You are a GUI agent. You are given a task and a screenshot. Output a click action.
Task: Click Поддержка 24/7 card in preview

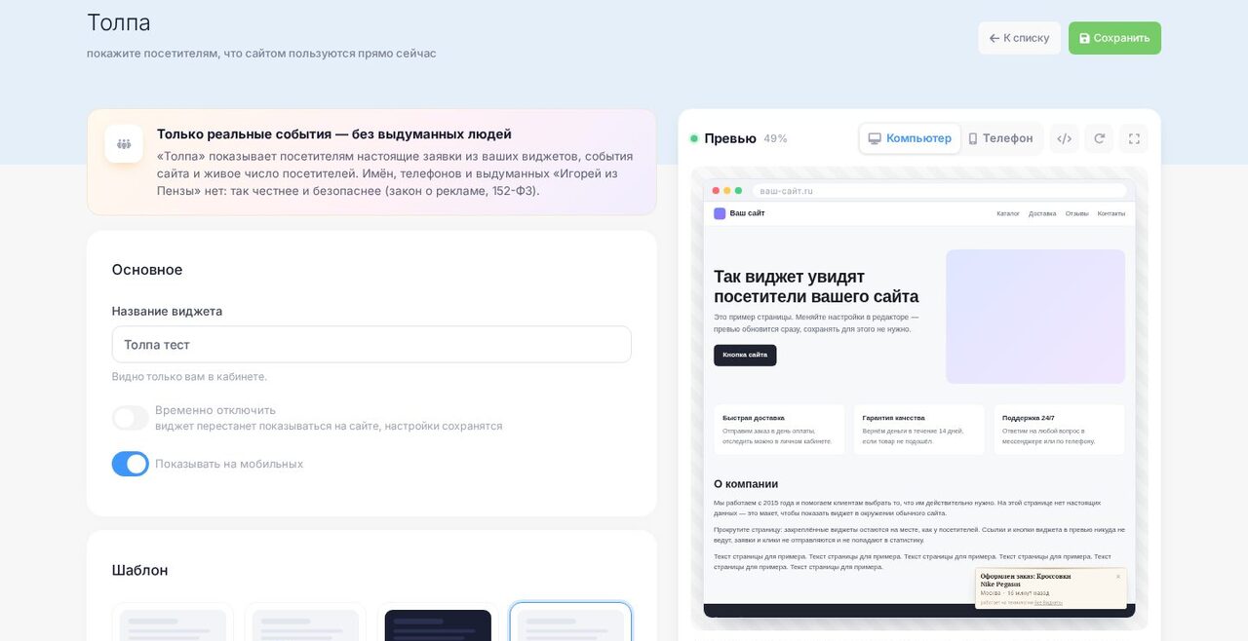(1059, 430)
